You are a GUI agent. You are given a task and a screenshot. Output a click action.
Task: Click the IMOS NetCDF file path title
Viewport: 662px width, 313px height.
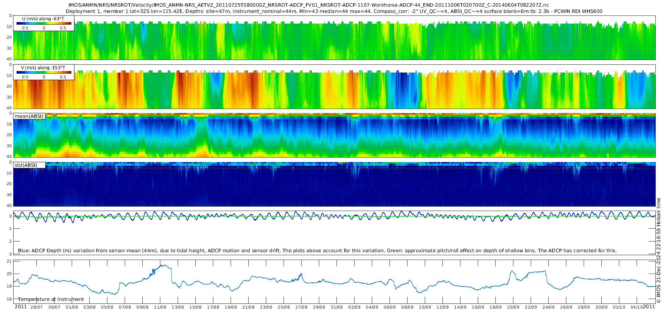tap(309, 5)
